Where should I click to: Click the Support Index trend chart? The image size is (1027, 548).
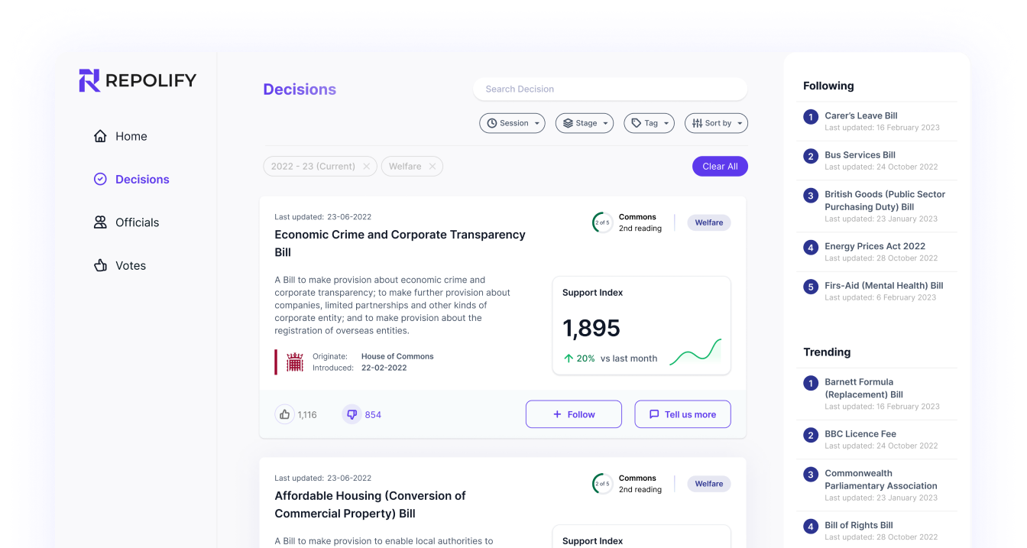695,353
